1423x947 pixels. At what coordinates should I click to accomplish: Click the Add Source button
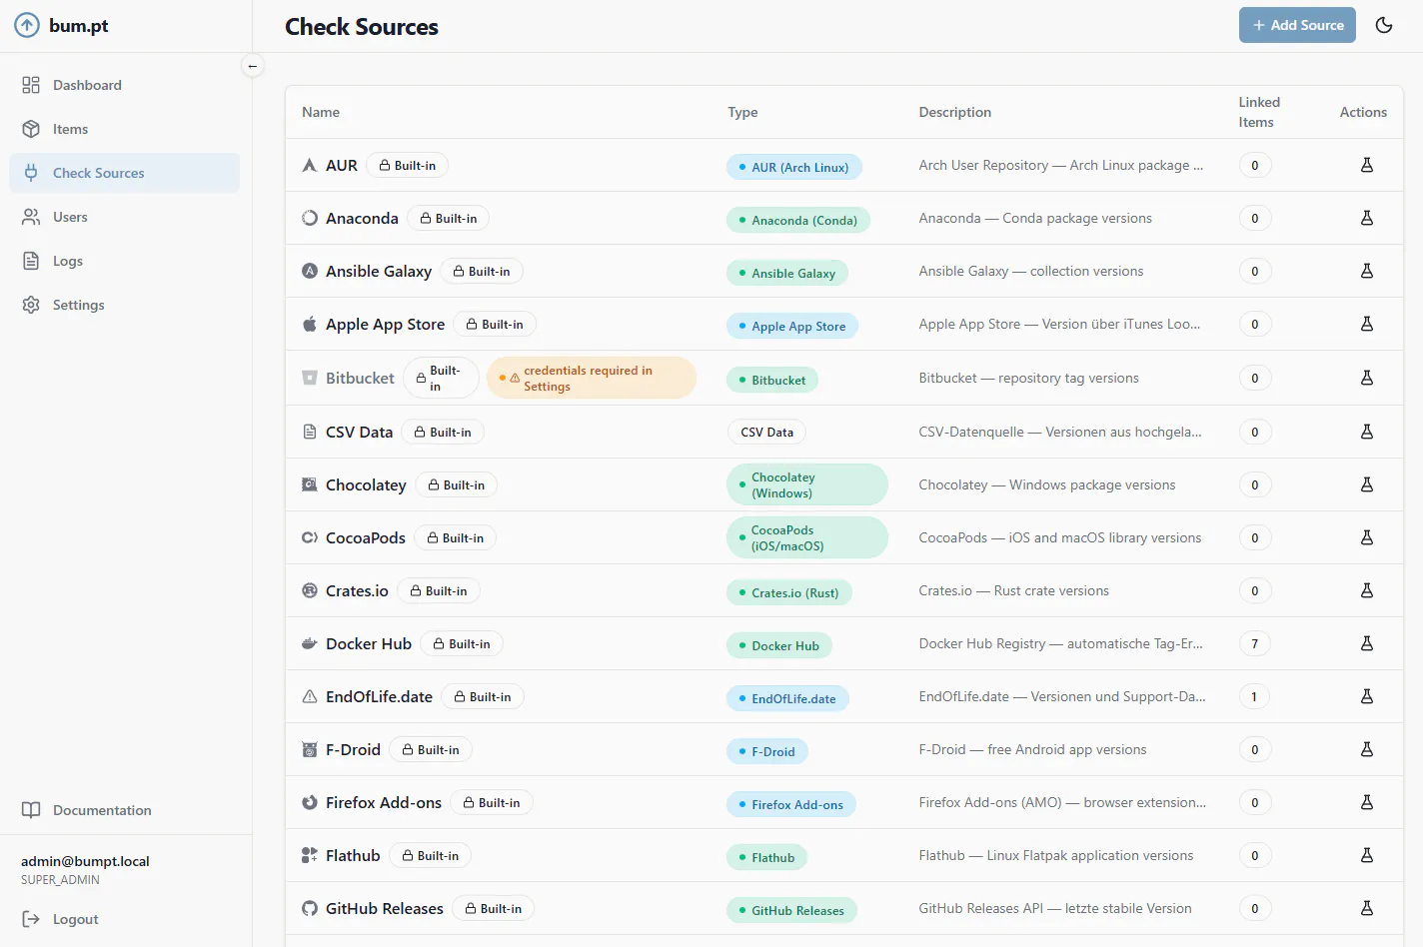coord(1297,25)
